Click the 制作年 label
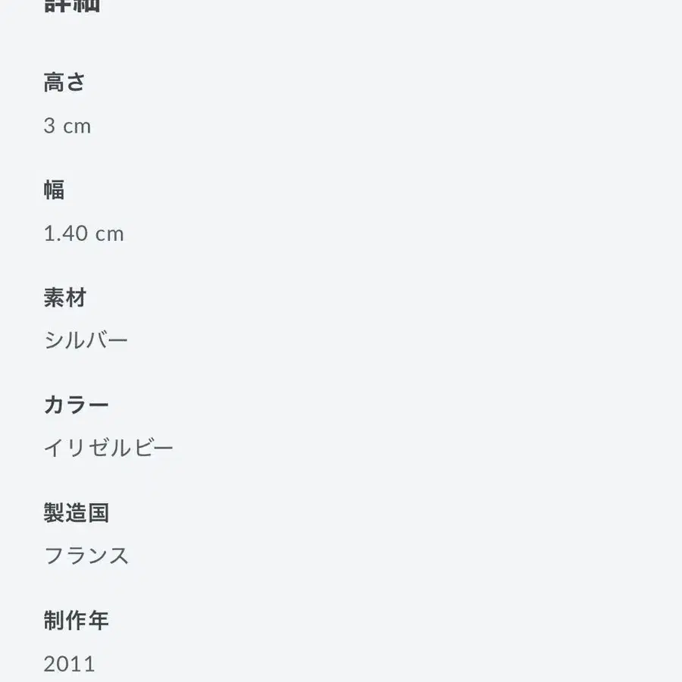This screenshot has height=682, width=682. tap(76, 621)
